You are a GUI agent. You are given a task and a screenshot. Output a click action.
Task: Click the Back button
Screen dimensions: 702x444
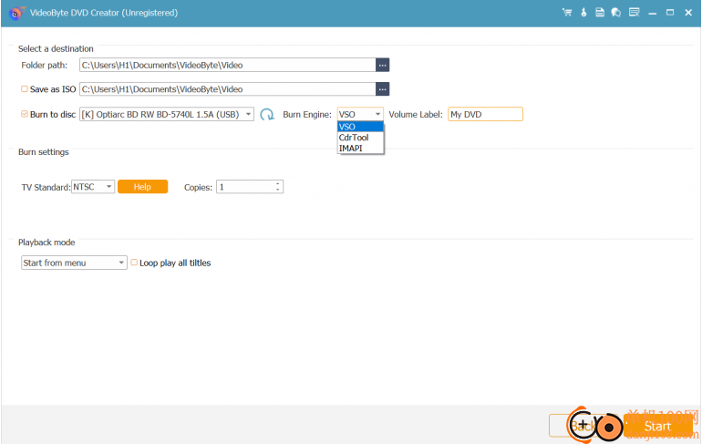[x=583, y=426]
